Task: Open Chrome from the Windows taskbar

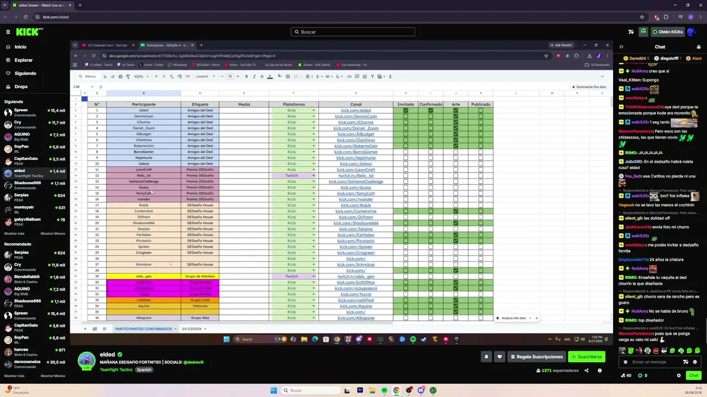Action: click(396, 390)
